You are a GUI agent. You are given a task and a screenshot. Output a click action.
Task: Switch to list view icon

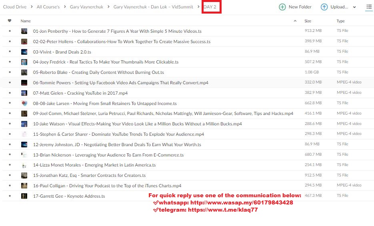(x=369, y=7)
